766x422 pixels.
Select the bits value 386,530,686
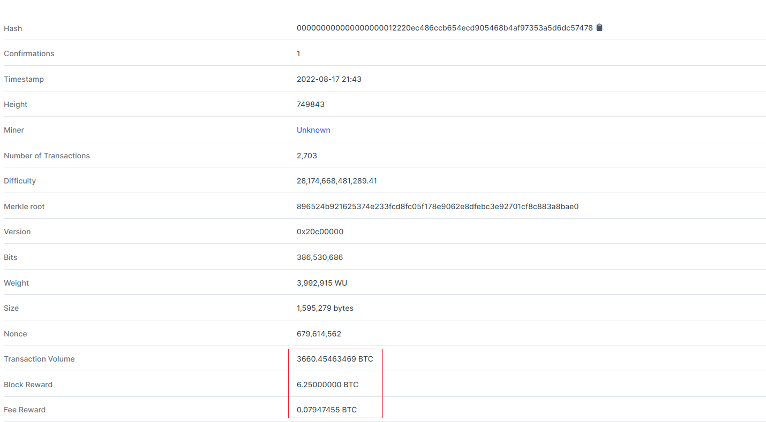tap(320, 257)
